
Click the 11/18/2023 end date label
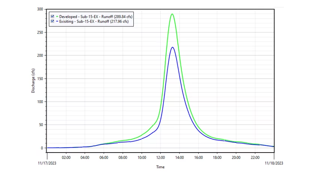click(274, 163)
